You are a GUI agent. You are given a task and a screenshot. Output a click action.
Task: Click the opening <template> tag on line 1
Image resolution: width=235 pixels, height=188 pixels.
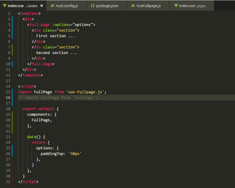click(30, 14)
